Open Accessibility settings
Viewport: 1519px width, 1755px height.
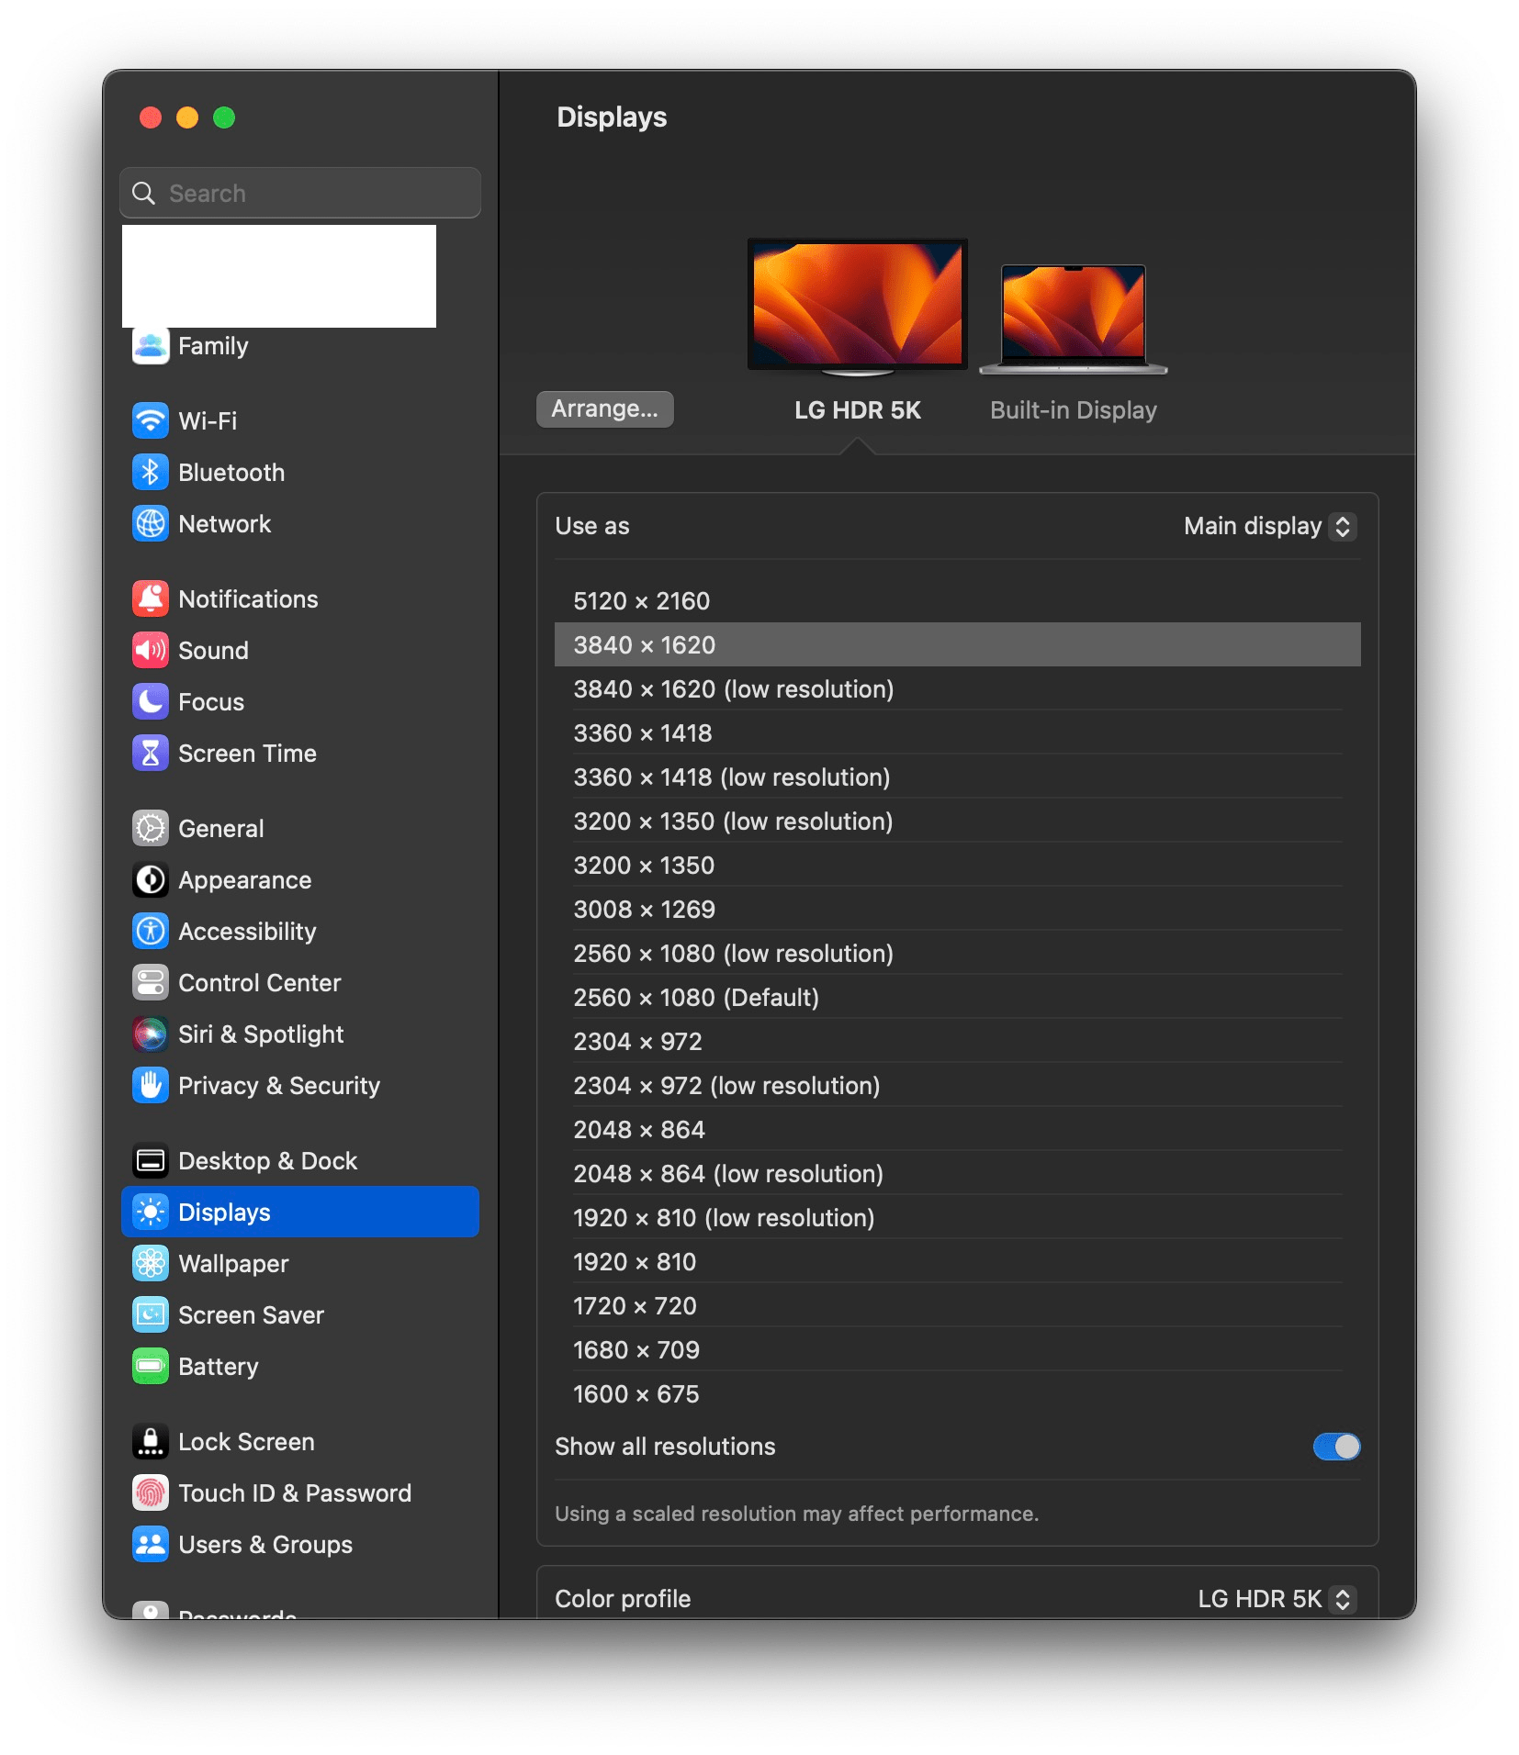click(248, 931)
